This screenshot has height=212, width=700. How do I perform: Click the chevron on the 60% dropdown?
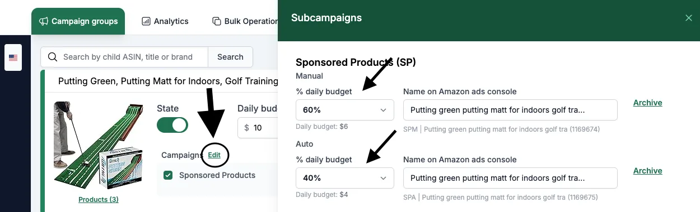pyautogui.click(x=384, y=110)
